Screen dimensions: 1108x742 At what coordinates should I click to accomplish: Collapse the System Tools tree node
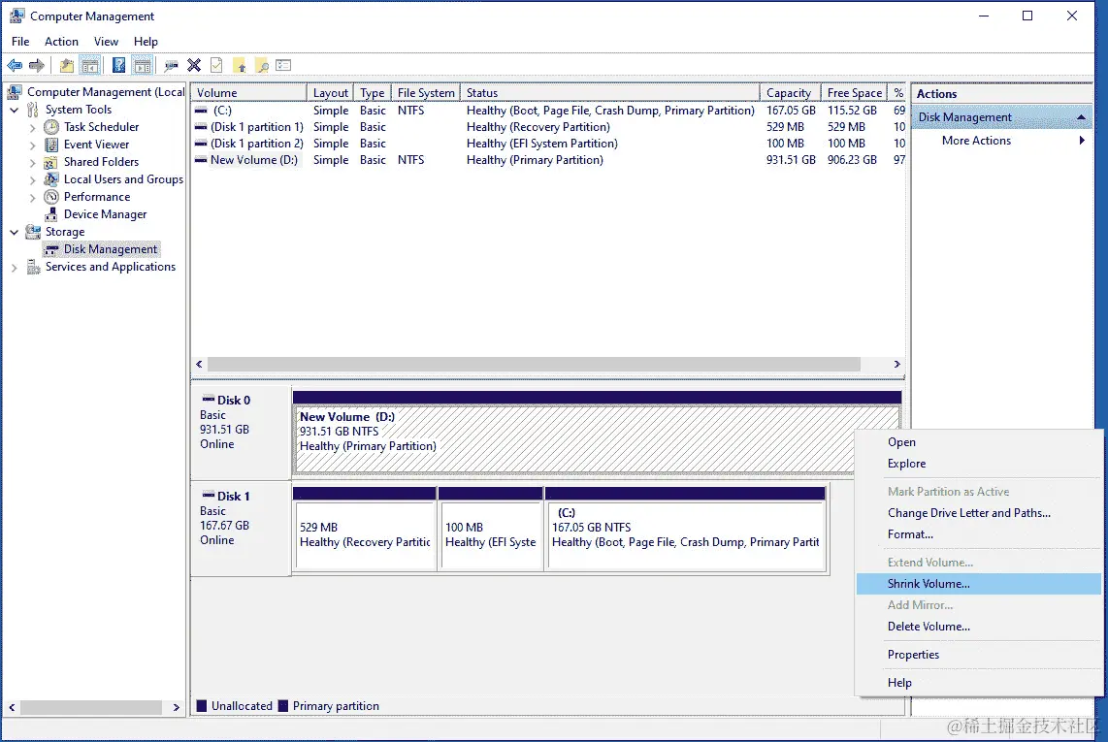coord(15,111)
